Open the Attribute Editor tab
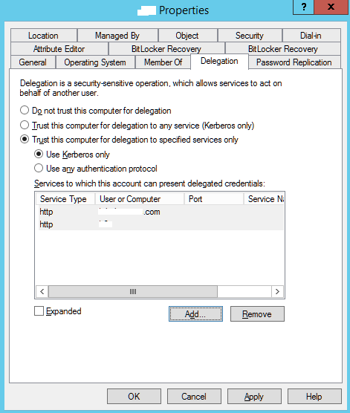Viewport: 350px width, 413px height. (59, 49)
